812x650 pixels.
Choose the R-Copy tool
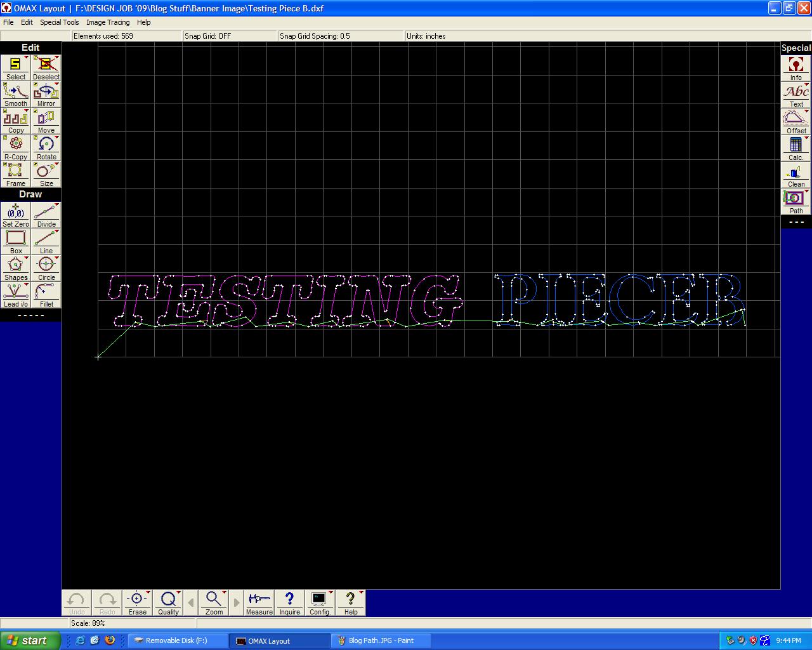15,148
